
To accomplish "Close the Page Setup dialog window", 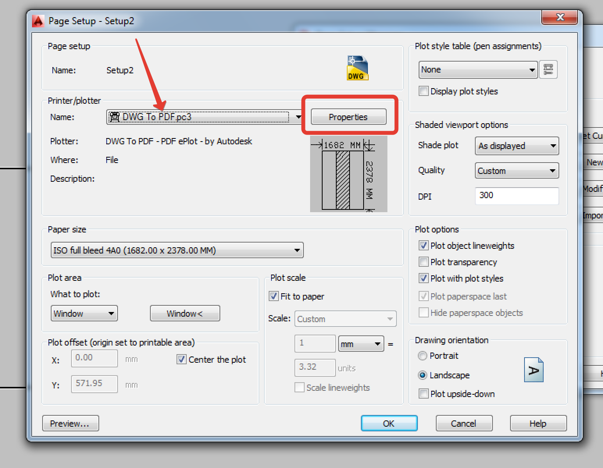I will pos(560,17).
